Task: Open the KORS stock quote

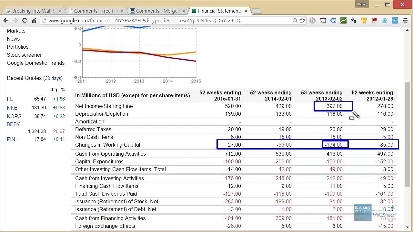Action: (x=14, y=116)
